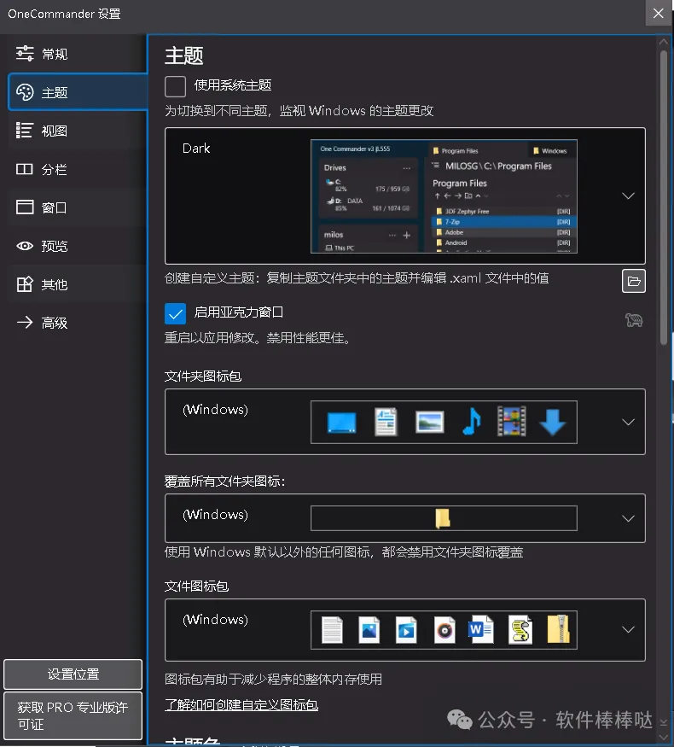The width and height of the screenshot is (674, 747).
Task: Click the window icon beside 窗口
Action: tap(25, 207)
